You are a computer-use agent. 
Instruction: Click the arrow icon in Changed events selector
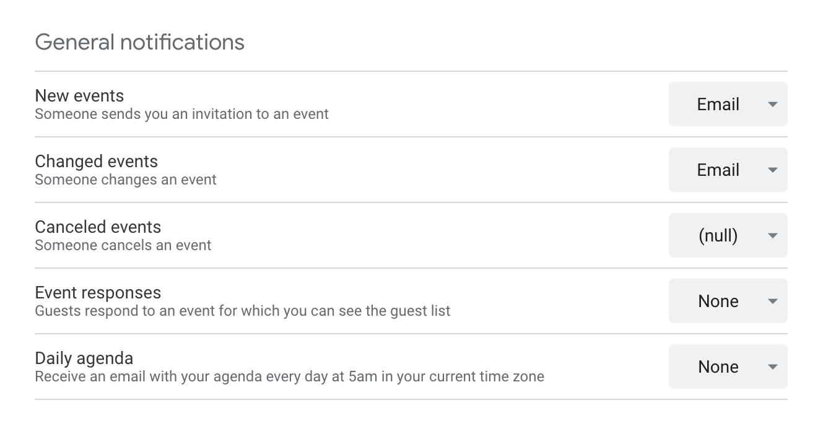pyautogui.click(x=772, y=170)
